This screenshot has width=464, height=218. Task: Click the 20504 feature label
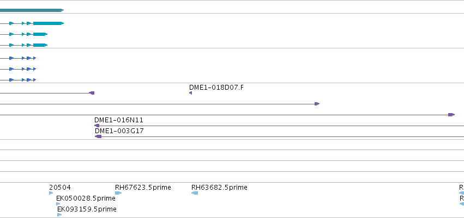coord(59,188)
